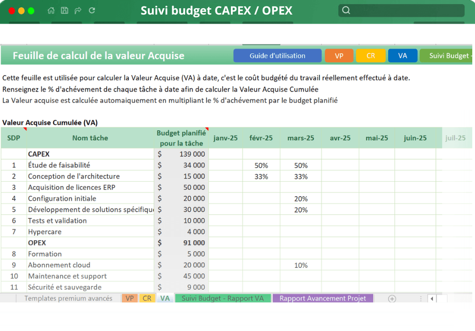Click the blue VA navigation button
The height and width of the screenshot is (331, 475).
pos(403,55)
